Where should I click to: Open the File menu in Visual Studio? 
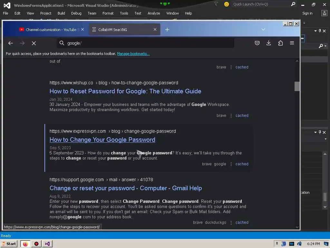tap(6, 13)
